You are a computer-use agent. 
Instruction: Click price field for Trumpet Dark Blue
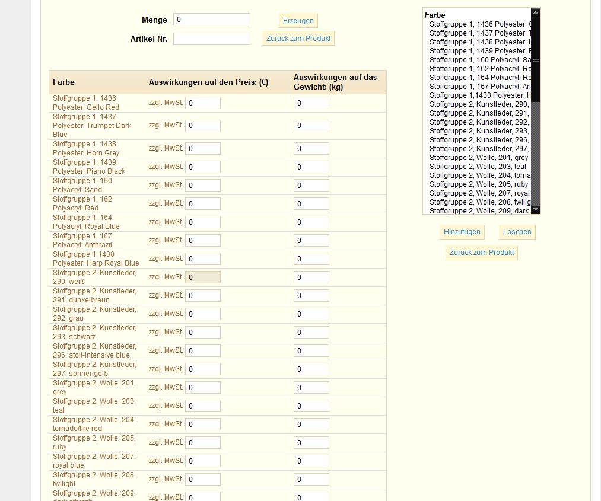click(x=203, y=126)
